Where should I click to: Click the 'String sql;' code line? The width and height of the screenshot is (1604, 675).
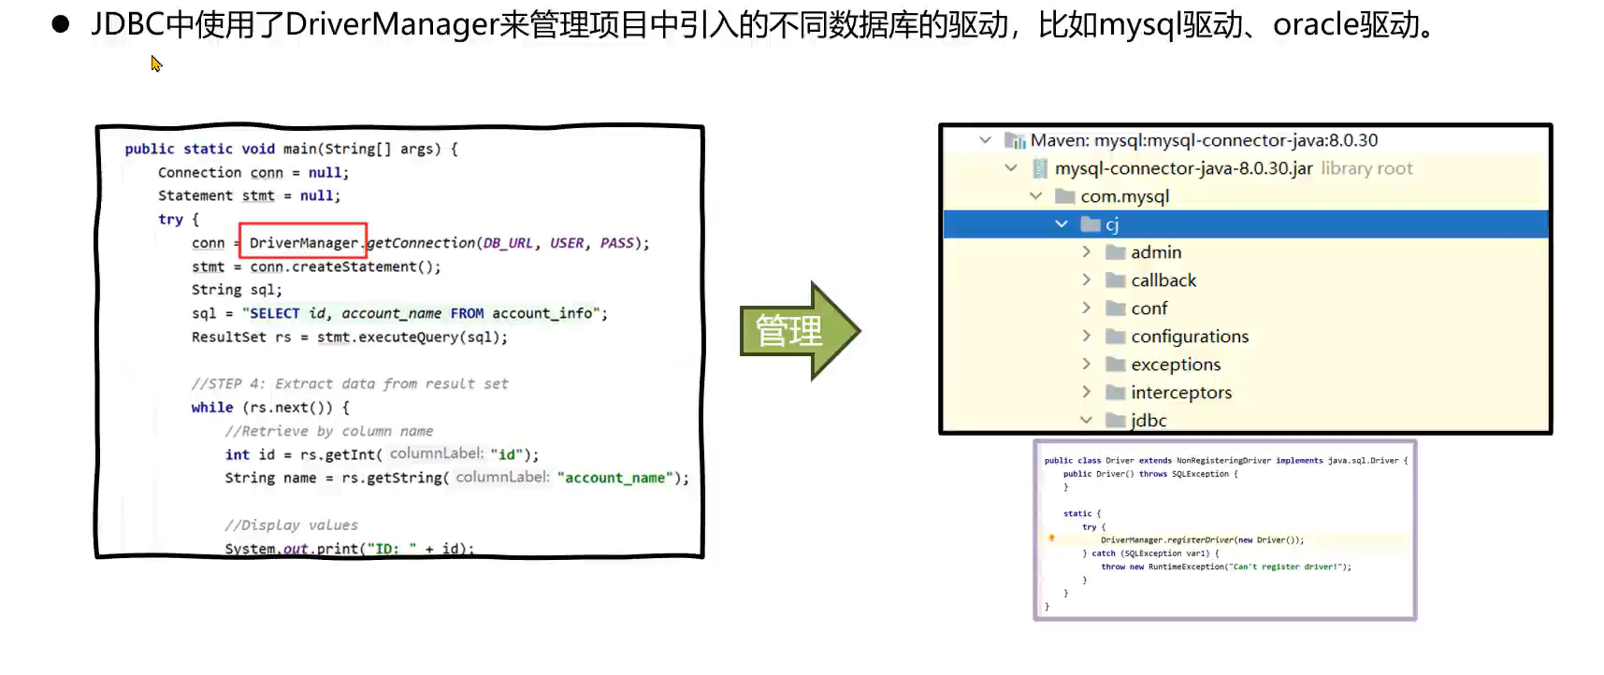(237, 290)
